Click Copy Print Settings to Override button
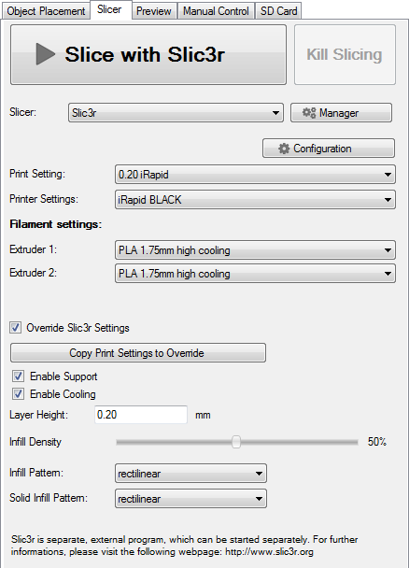The height and width of the screenshot is (568, 409). (x=138, y=353)
